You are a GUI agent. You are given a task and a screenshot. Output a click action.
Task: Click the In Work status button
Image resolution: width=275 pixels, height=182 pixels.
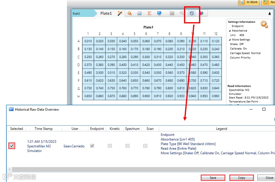249,2
